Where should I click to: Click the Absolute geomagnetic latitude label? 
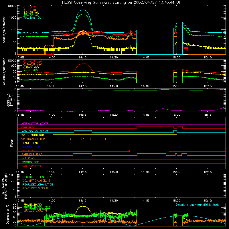[x=198, y=205]
